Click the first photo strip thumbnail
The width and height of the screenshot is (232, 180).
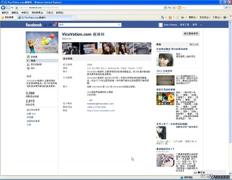[x=71, y=48]
